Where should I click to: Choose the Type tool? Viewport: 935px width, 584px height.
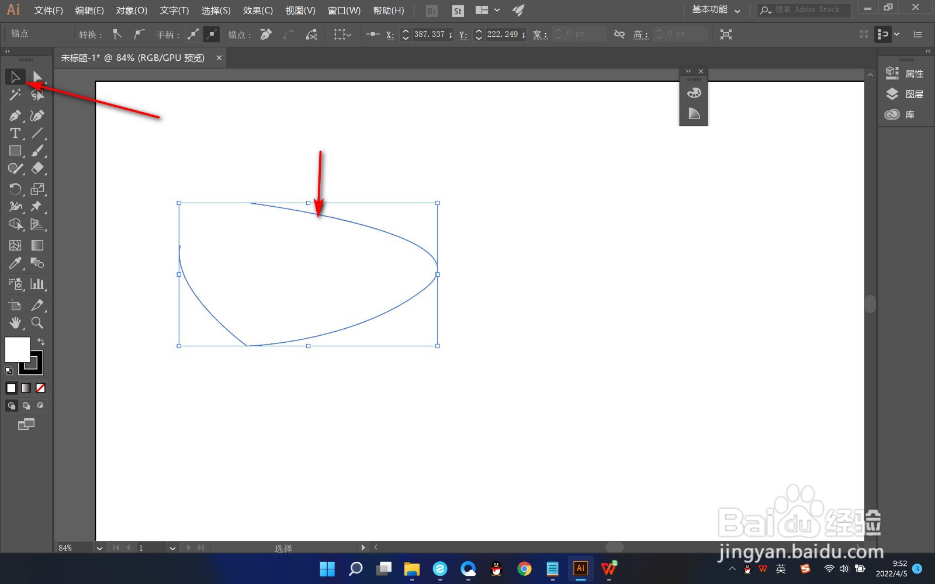(15, 133)
